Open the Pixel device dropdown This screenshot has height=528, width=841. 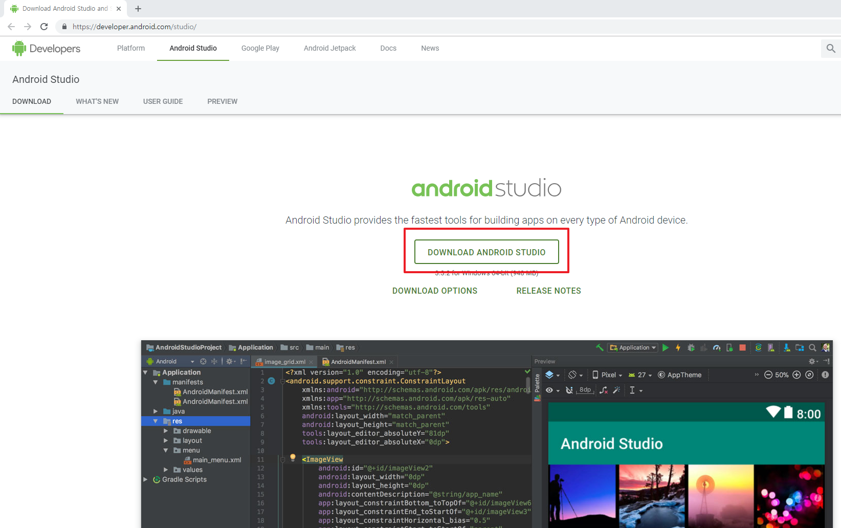pyautogui.click(x=607, y=375)
